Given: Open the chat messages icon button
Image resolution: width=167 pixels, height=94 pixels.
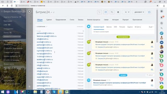Looking at the screenshot, I should pos(112,12).
